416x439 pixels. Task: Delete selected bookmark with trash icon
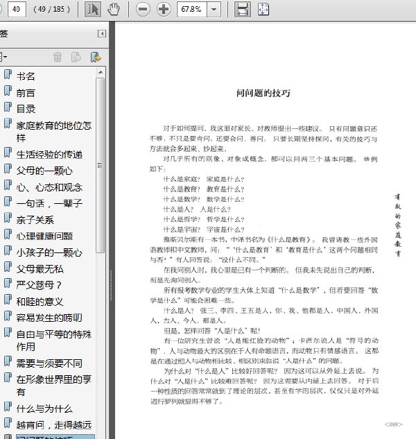point(58,57)
